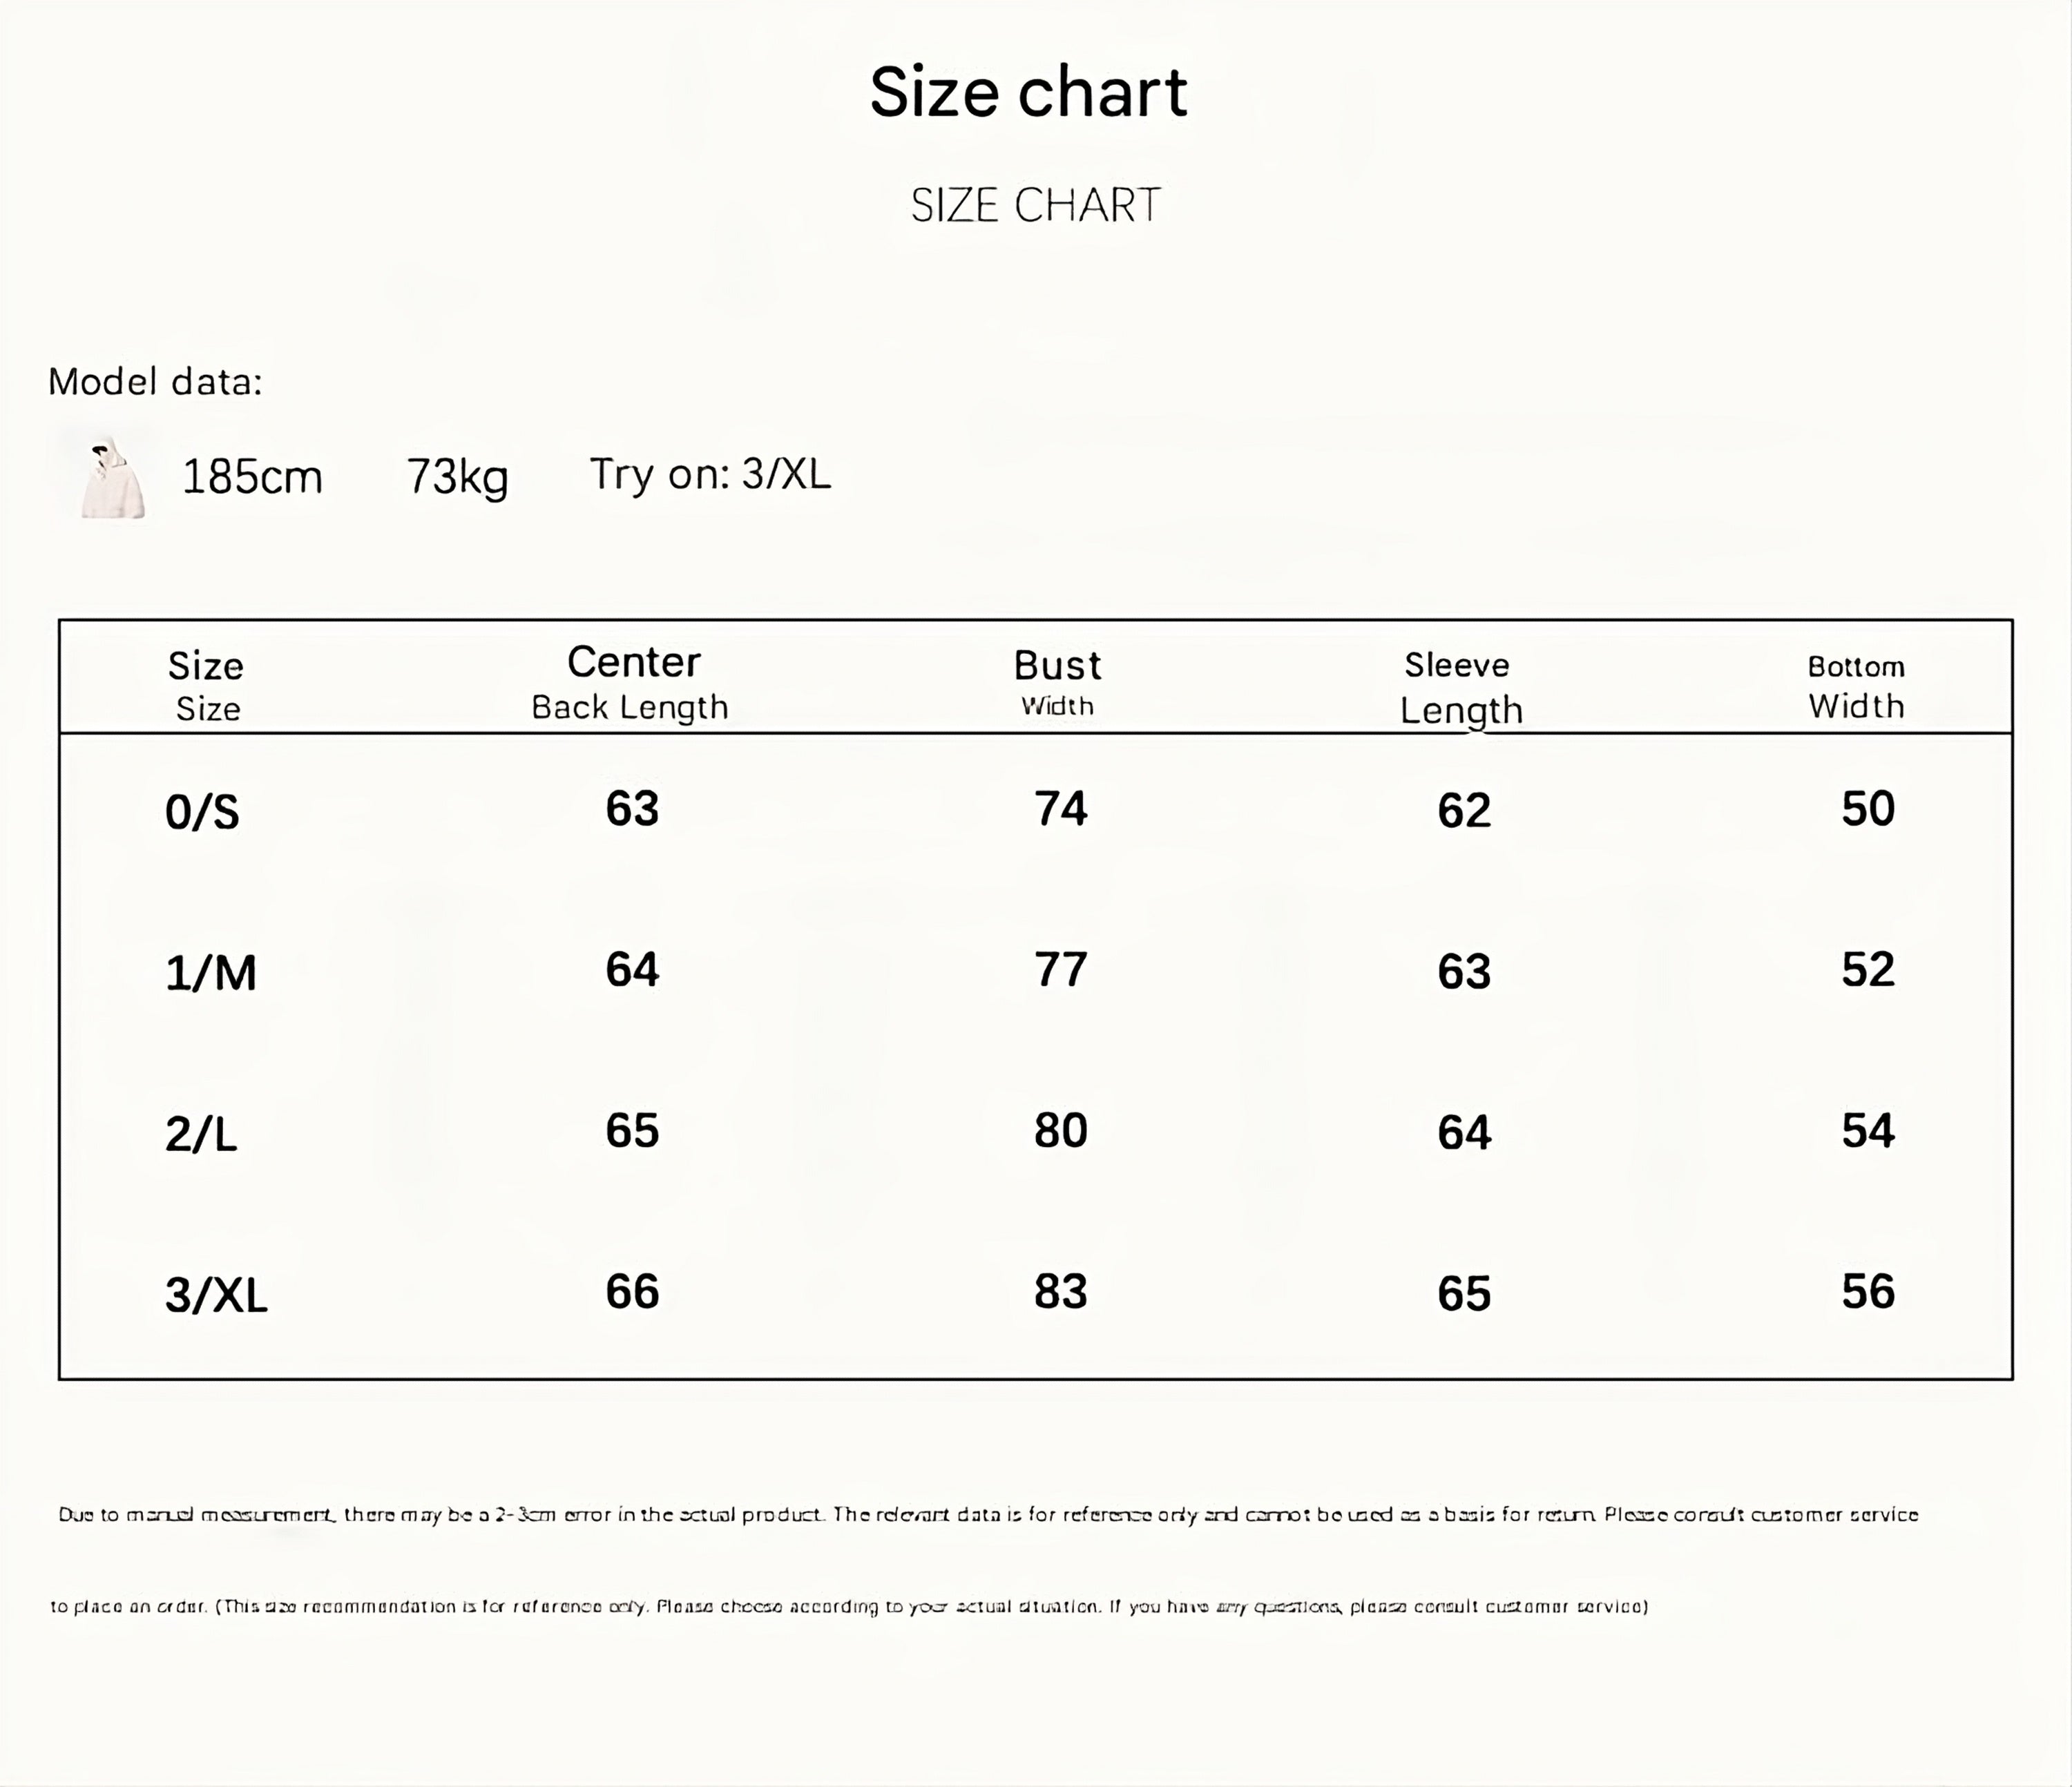
Task: Click the 'Model data:' label
Action: (155, 382)
